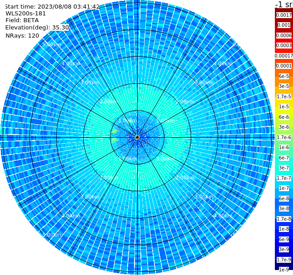The height and width of the screenshot is (275, 293).
Task: Click the 6e-9 colorbar value
Action: pyautogui.click(x=284, y=239)
